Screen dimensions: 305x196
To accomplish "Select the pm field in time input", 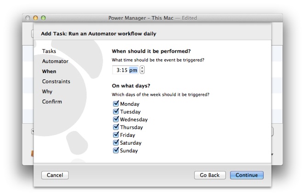I will [x=133, y=70].
